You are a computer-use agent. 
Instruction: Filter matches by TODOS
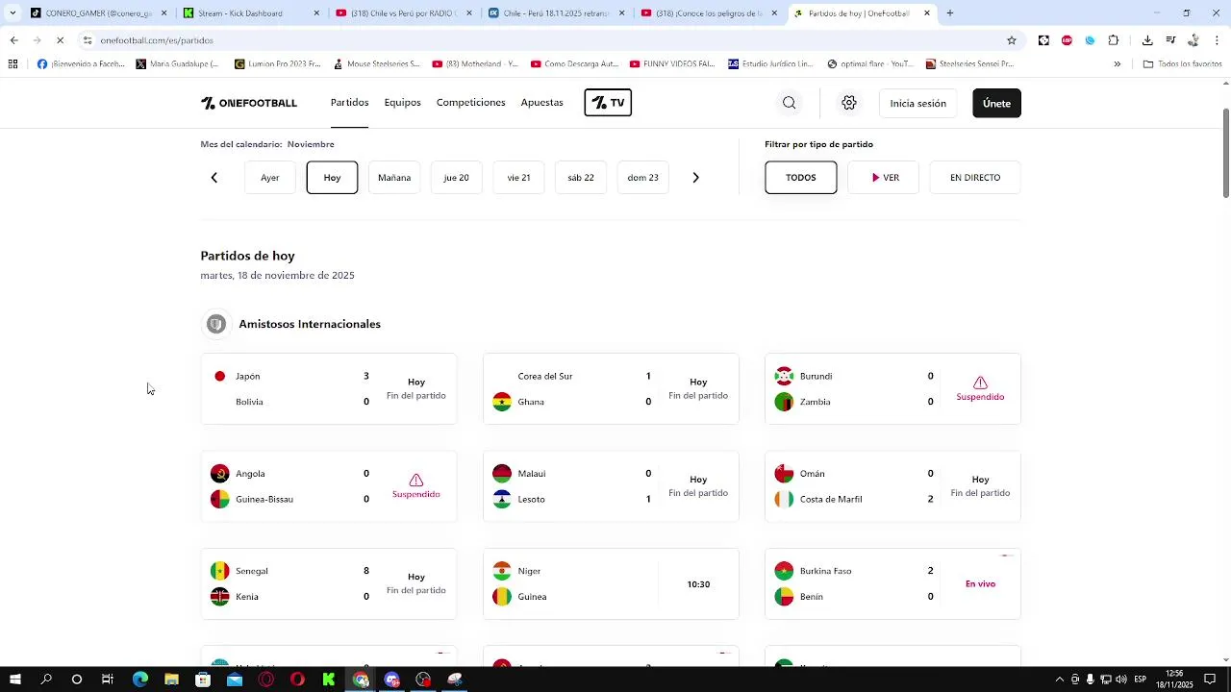[x=801, y=178]
